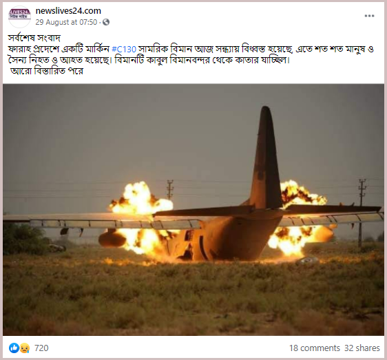
Task: Open the three-dot post options menu
Action: pyautogui.click(x=369, y=16)
